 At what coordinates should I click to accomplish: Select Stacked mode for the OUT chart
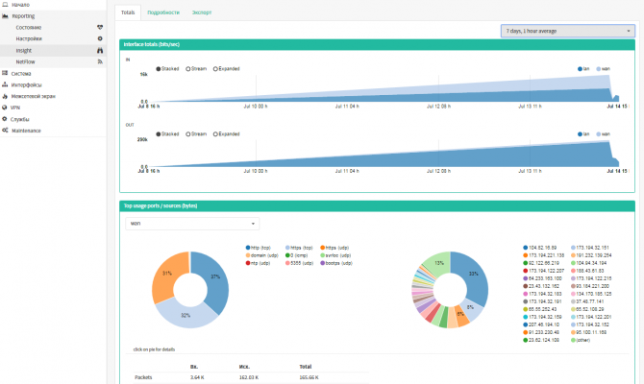[167, 134]
